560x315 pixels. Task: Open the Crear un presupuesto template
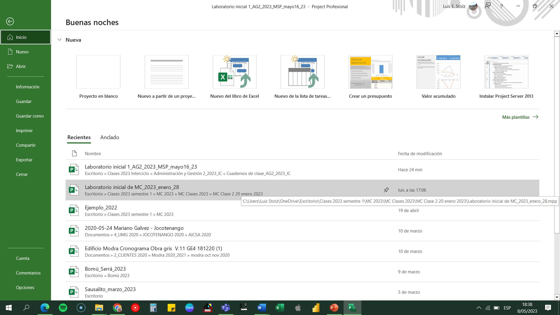(370, 72)
